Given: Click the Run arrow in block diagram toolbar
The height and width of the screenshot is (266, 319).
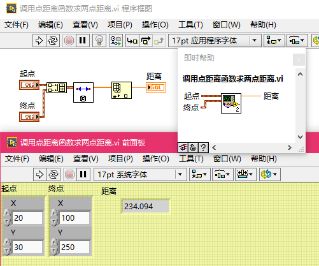Looking at the screenshot, I should [x=39, y=40].
